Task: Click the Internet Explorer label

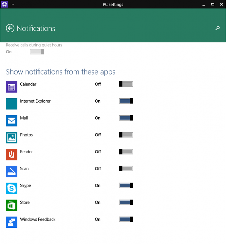Action: pyautogui.click(x=35, y=101)
